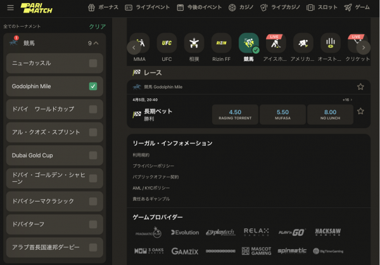The height and width of the screenshot is (265, 380).
Task: Select the 相撲 sumo sport icon
Action: coord(194,43)
